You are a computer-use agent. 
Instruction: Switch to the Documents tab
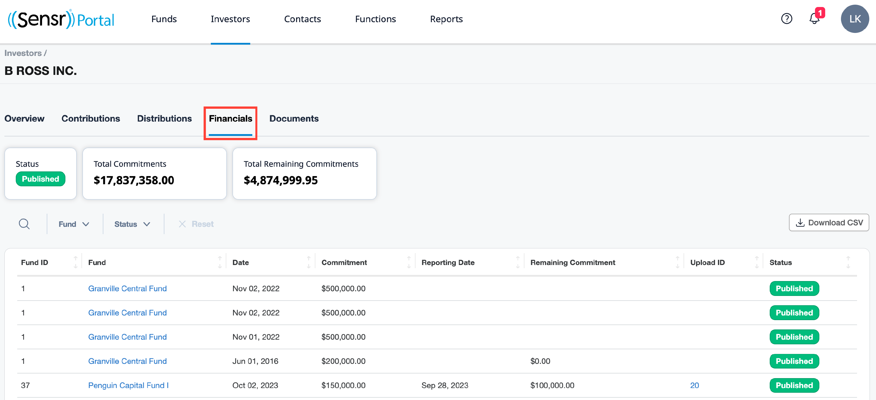tap(294, 118)
